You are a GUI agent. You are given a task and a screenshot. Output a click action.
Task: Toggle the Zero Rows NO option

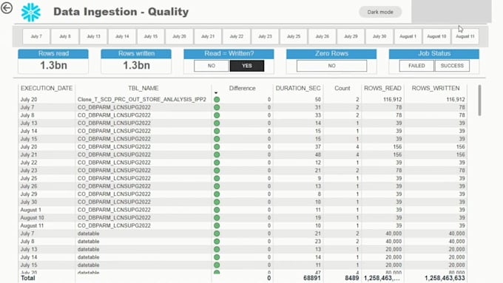click(331, 66)
